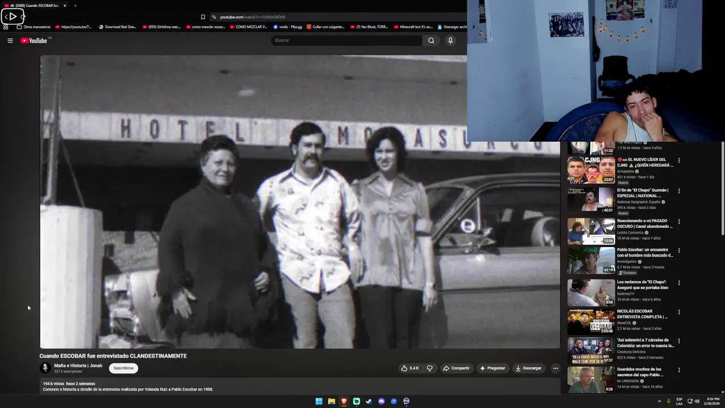Open options for NICOLÁS ESCOBAR ENTREVISTA video
This screenshot has width=725, height=408.
click(x=679, y=312)
